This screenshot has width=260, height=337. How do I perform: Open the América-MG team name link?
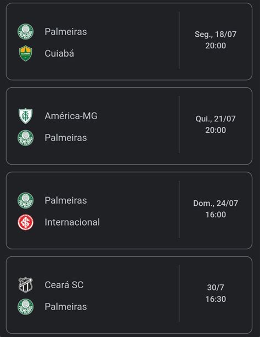tap(71, 116)
